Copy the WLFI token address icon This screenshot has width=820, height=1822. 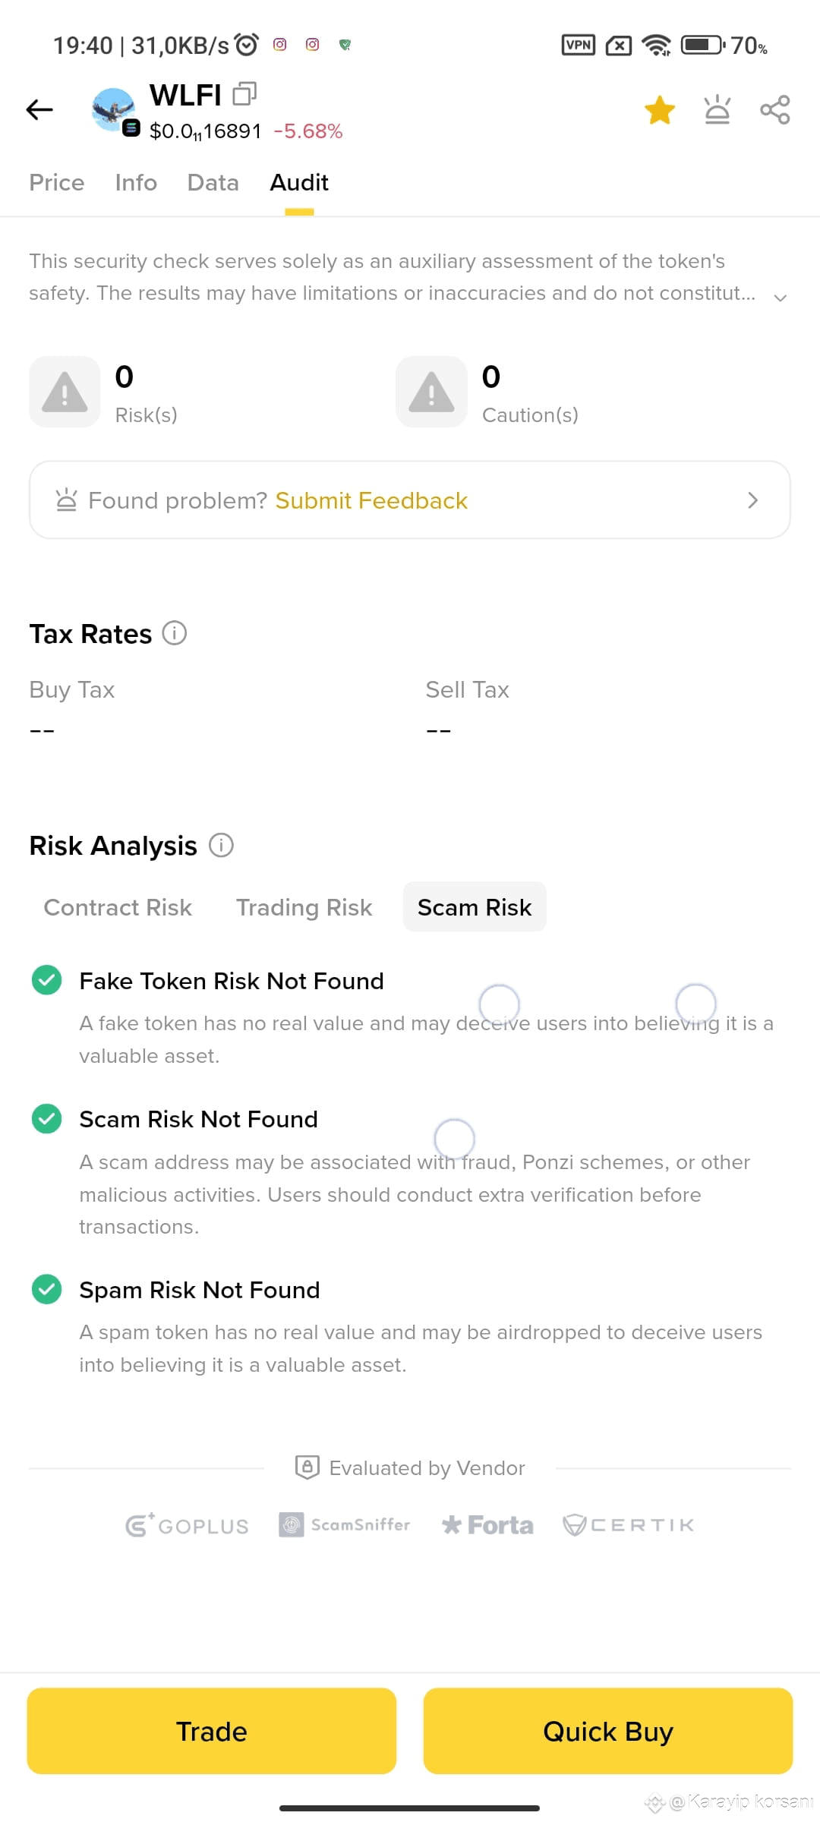point(244,93)
